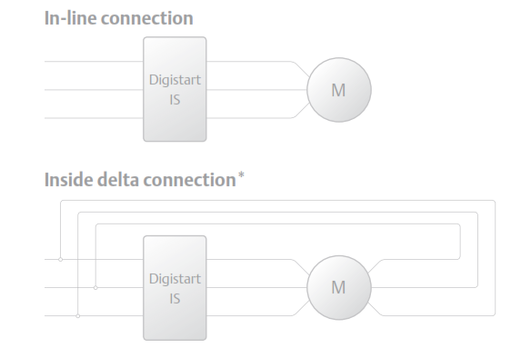Click the motor M circle in in-line diagram
Viewport: 511px width, 358px height.
point(339,90)
